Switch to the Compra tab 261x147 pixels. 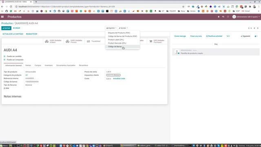[x=38, y=65]
